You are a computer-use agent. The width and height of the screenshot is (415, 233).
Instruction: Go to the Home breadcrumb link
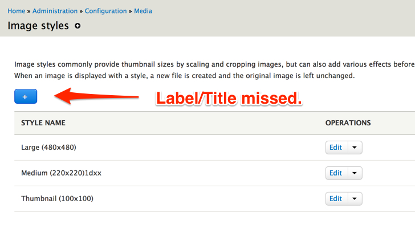17,11
